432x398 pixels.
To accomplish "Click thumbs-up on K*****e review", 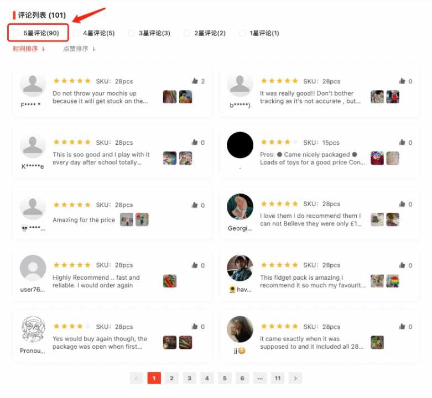I will tap(195, 142).
